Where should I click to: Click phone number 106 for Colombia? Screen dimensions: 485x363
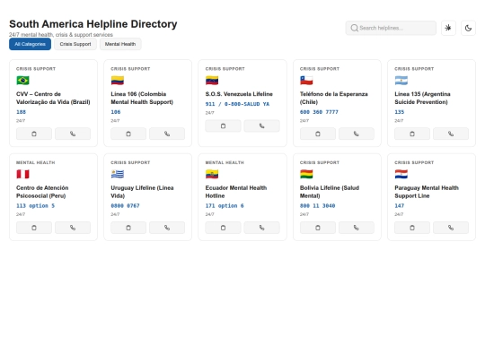click(116, 112)
